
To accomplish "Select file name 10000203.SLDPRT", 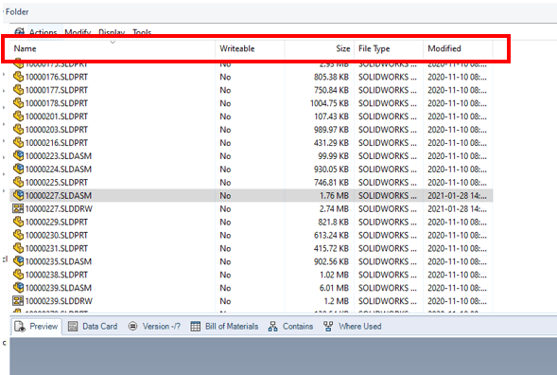I will coord(57,130).
